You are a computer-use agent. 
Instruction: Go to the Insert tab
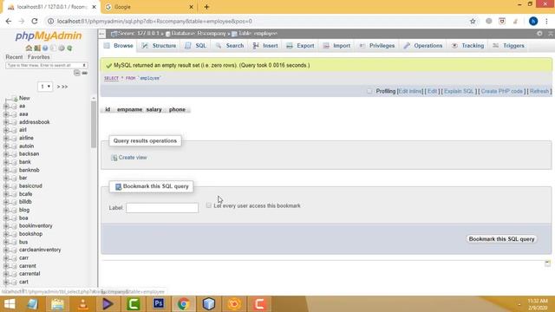click(x=265, y=46)
